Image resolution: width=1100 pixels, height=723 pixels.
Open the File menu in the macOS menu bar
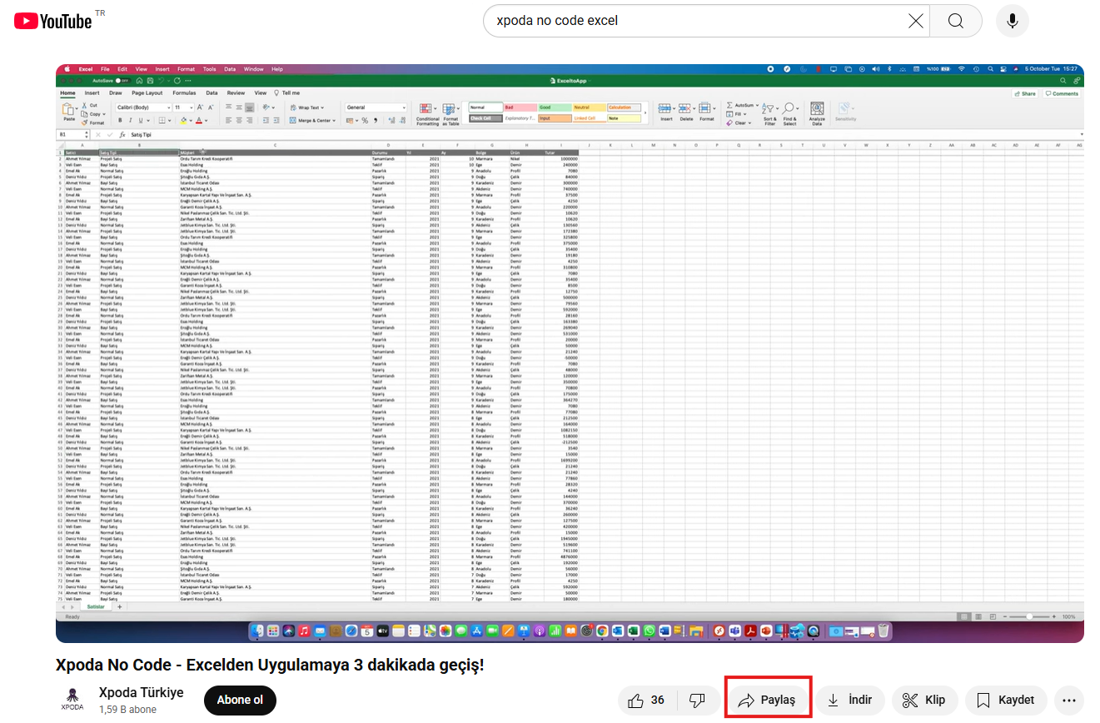coord(105,69)
